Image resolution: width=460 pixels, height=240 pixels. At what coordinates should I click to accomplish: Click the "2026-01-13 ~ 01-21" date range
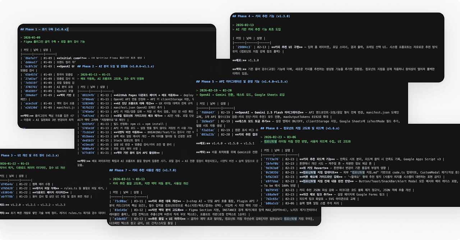click(96, 74)
